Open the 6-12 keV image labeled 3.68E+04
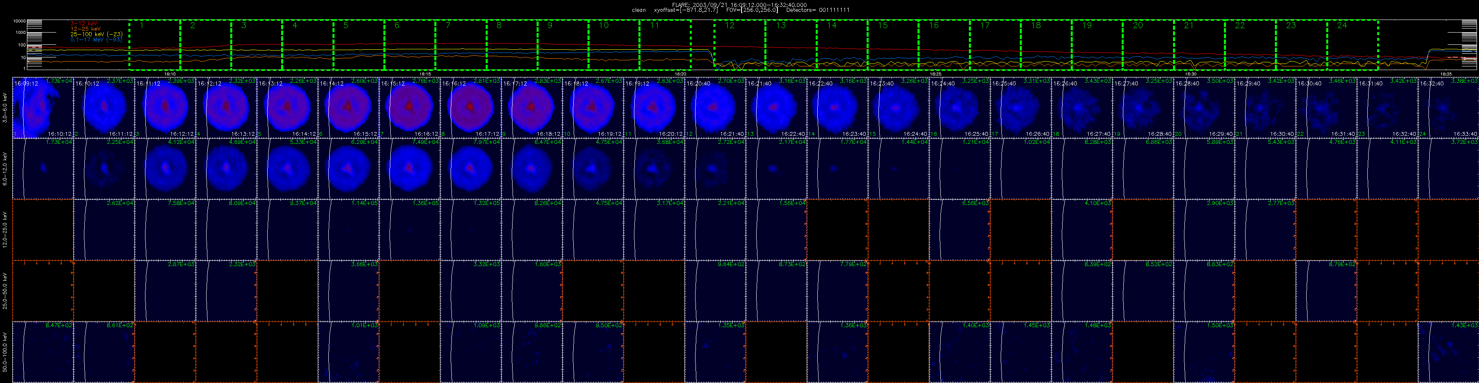 pyautogui.click(x=654, y=169)
